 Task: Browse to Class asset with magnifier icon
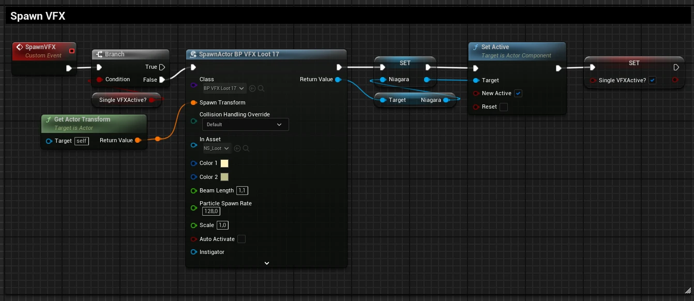261,88
